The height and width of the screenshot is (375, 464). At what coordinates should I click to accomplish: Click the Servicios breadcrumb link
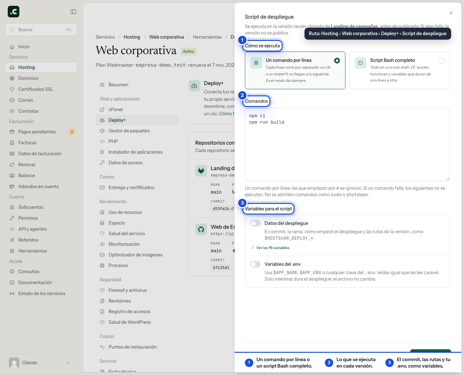coord(105,37)
